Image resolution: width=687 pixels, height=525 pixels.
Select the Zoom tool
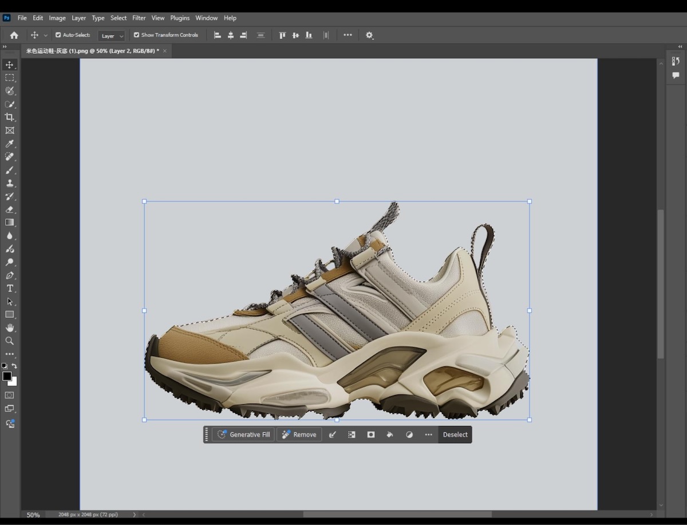pos(10,341)
